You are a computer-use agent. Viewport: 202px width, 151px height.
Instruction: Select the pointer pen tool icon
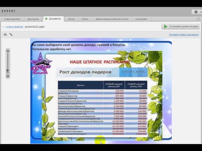11,34
